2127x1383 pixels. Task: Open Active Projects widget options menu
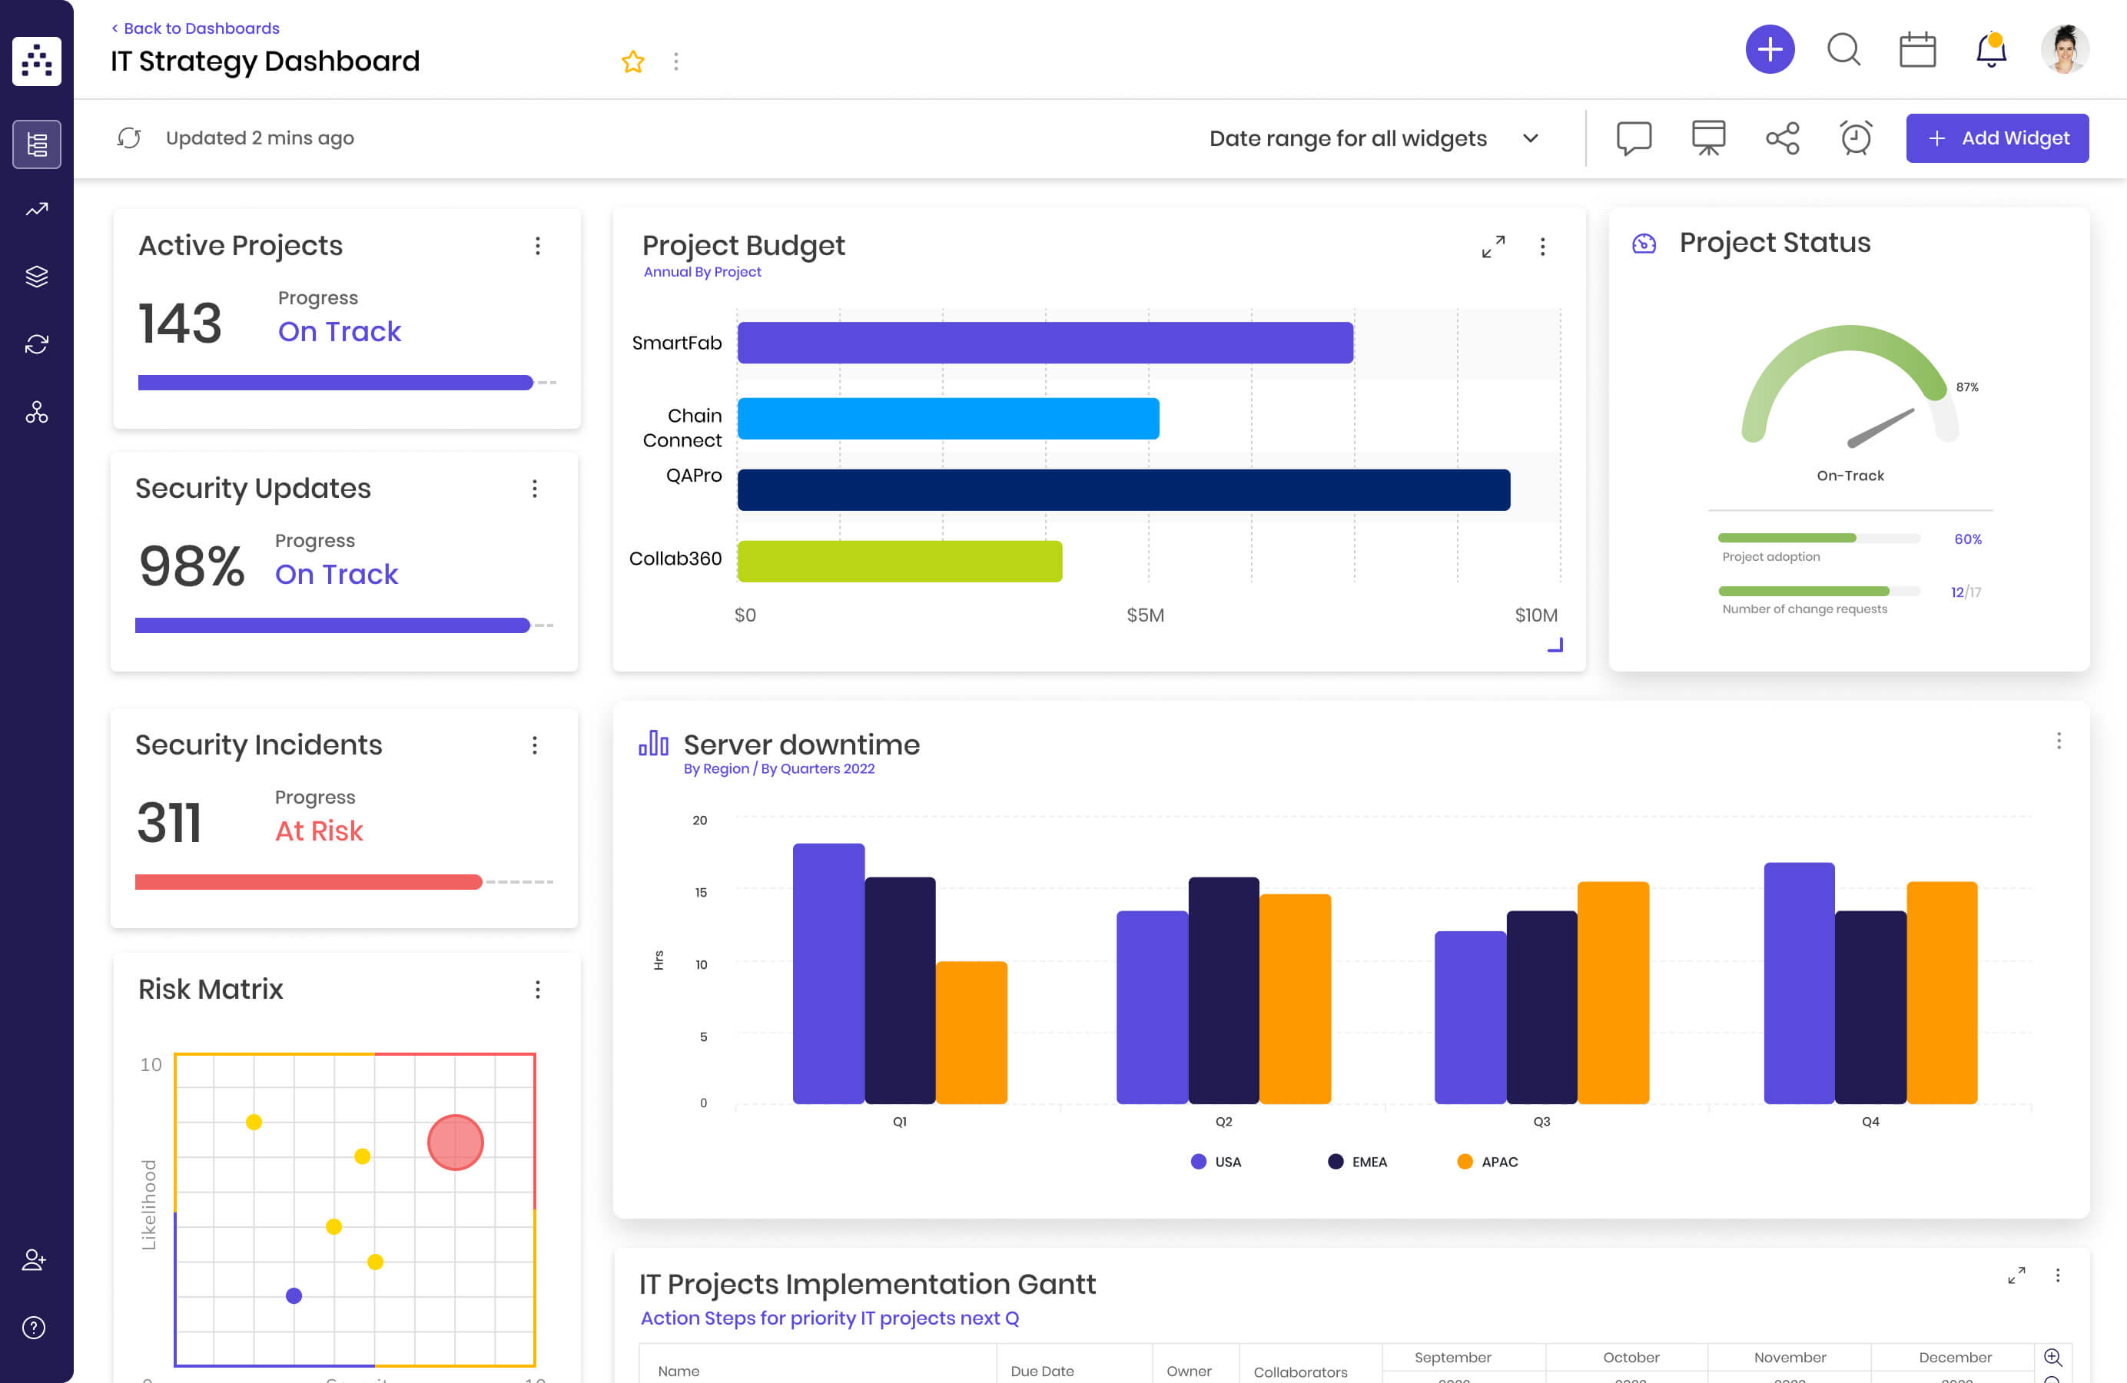point(537,247)
